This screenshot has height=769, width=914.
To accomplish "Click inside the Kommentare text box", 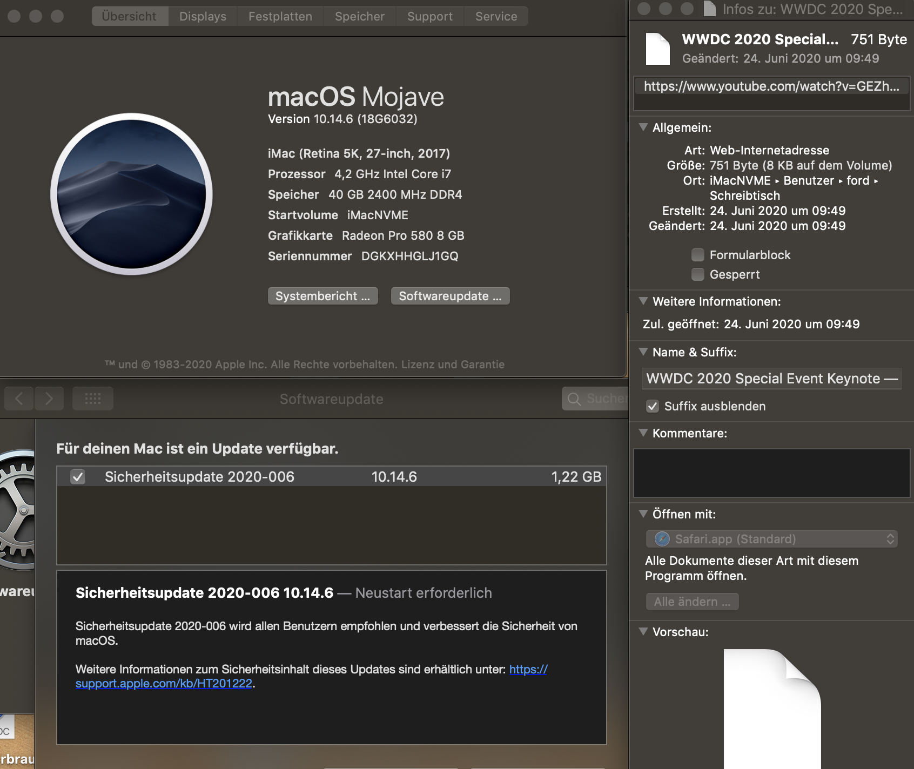I will click(772, 473).
